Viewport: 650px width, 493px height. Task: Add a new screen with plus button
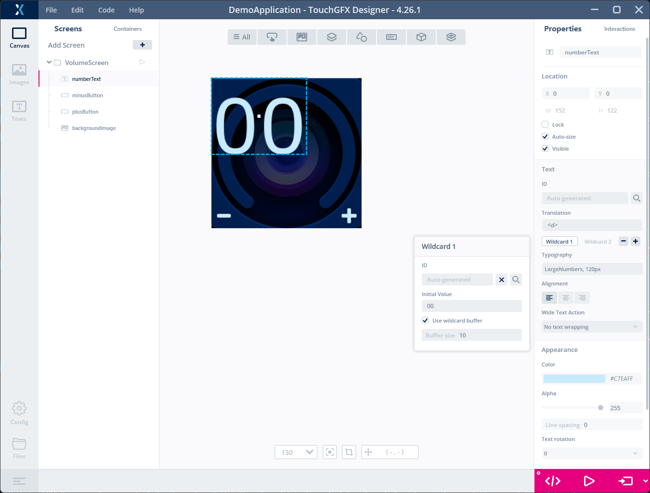(x=143, y=45)
